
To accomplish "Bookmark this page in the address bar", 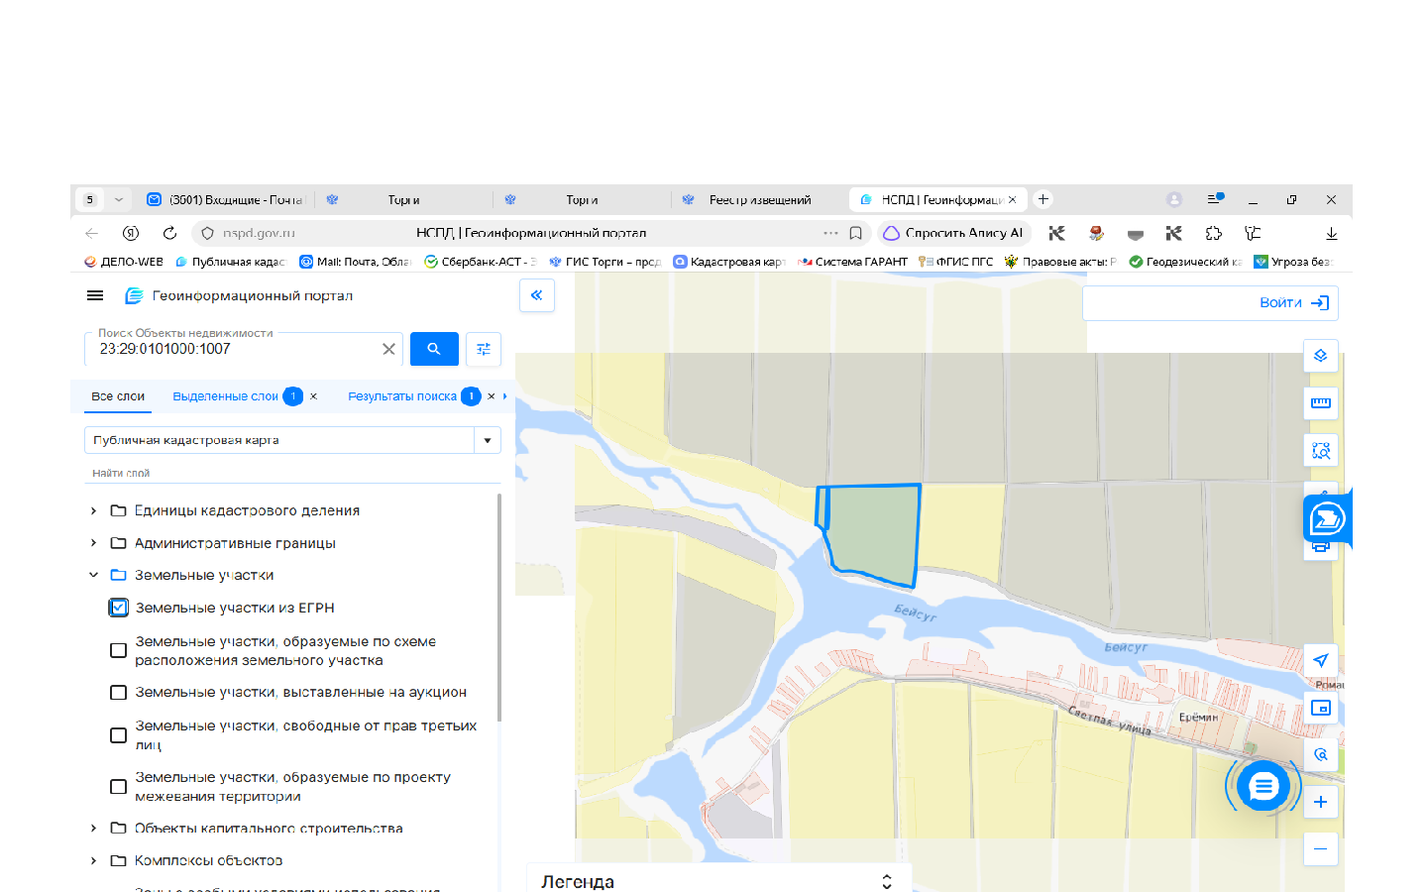I will [x=856, y=233].
